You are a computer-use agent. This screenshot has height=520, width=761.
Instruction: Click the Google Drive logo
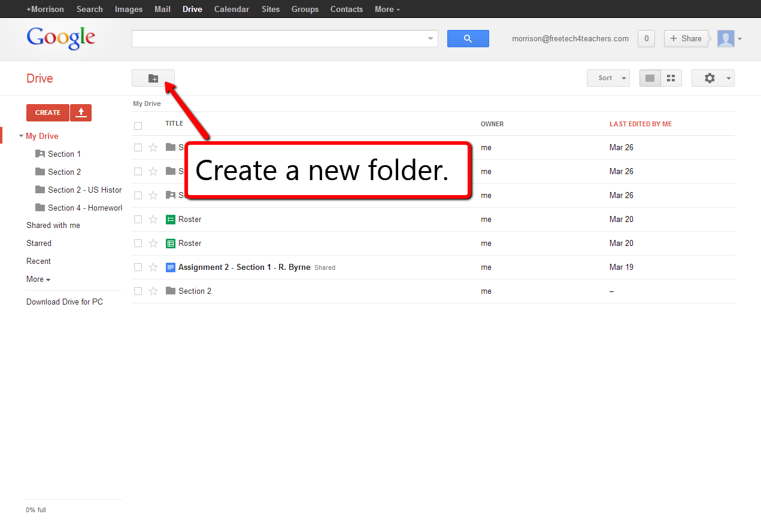click(x=60, y=38)
